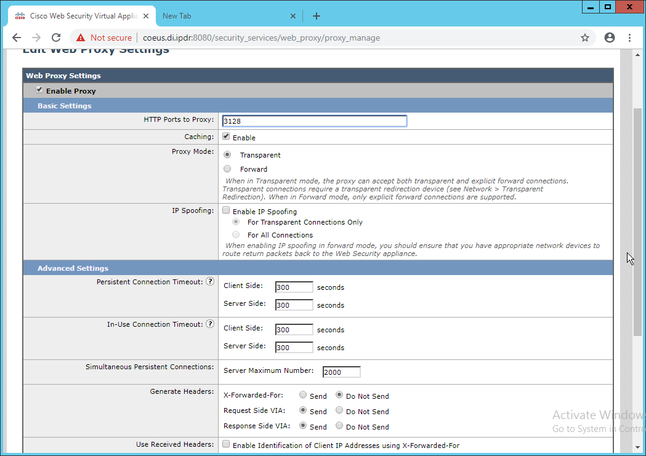Click the HTTP Ports to Proxy field
646x456 pixels.
click(x=314, y=121)
